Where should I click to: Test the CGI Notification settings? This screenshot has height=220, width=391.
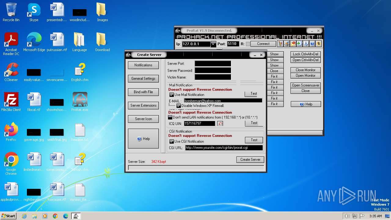pyautogui.click(x=254, y=140)
